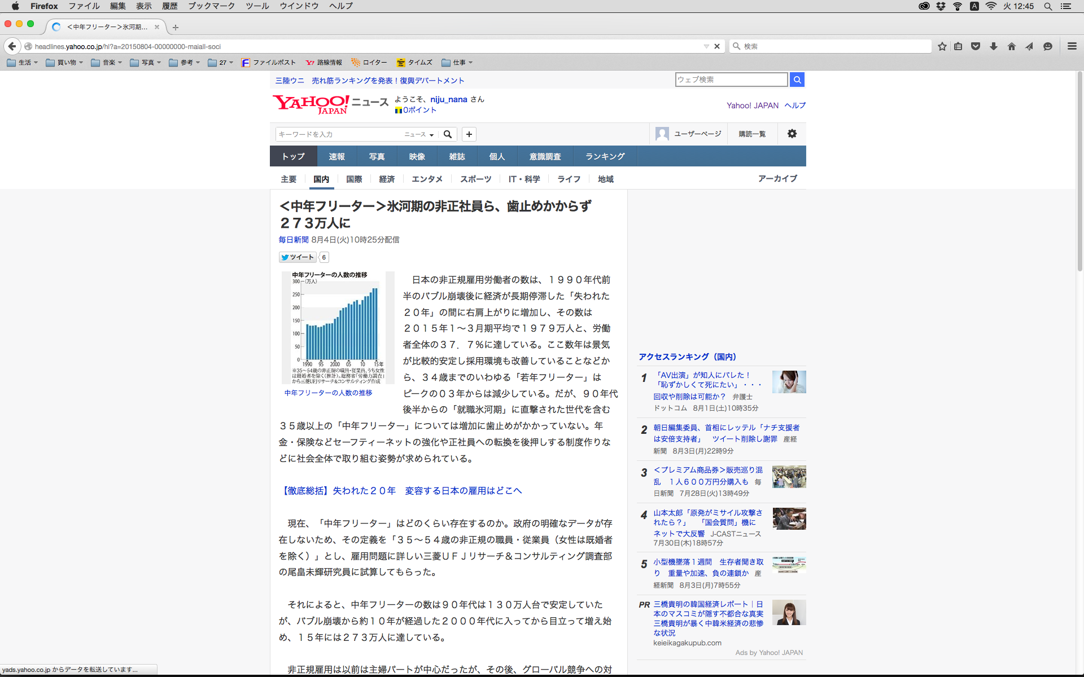Click the plus button beside keyword search
The width and height of the screenshot is (1084, 677).
(x=469, y=134)
